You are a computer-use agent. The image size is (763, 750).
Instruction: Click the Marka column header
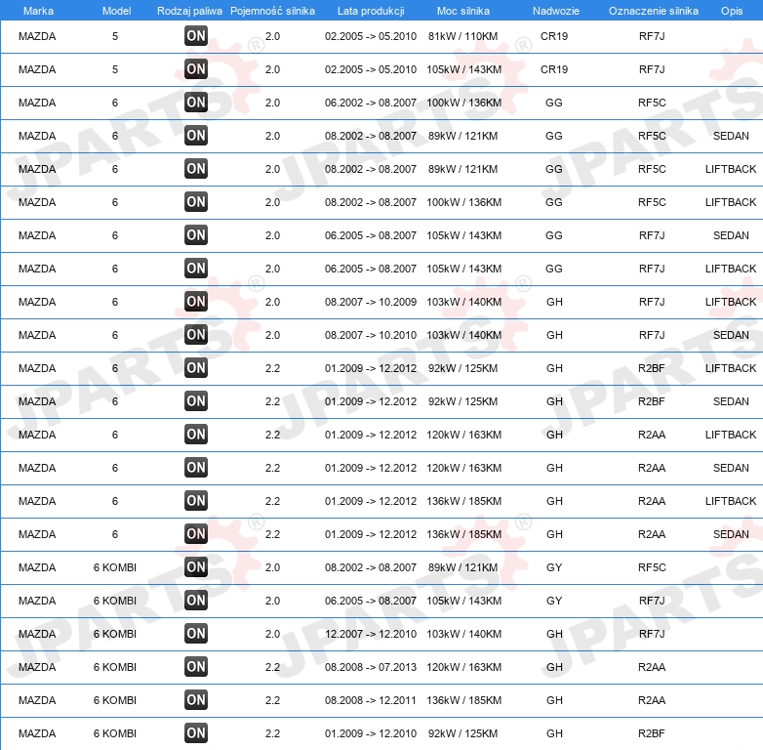(x=38, y=11)
